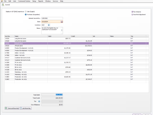Click the Memo box vertical scrollbar

coord(62,31)
